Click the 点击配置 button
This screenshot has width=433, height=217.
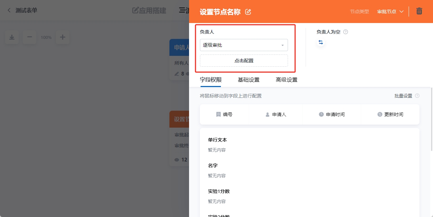click(244, 61)
